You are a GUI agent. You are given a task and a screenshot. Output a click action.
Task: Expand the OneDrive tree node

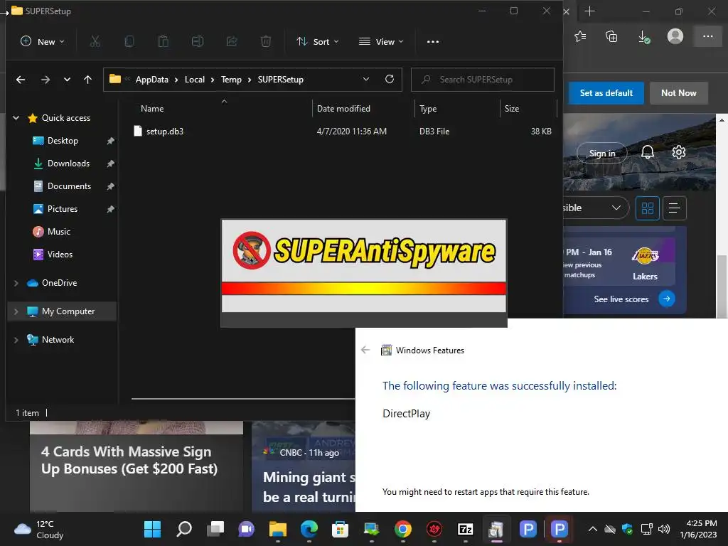(16, 283)
